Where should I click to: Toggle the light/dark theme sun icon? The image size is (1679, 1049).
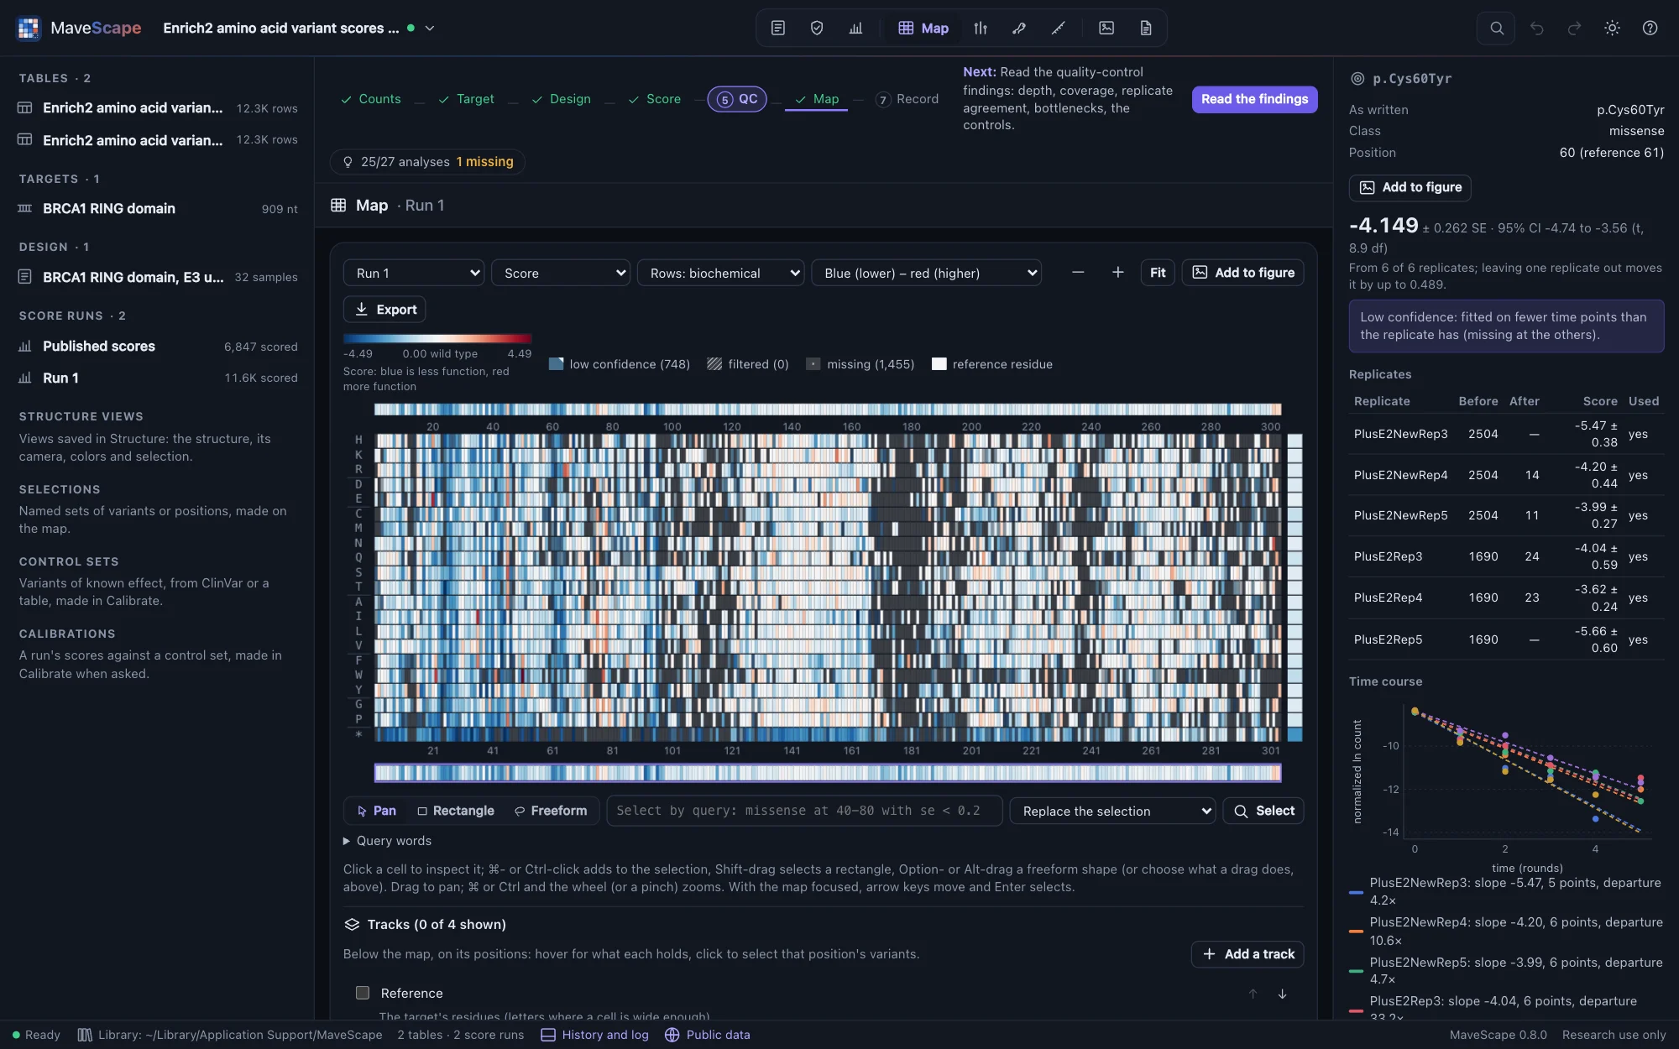(x=1612, y=28)
